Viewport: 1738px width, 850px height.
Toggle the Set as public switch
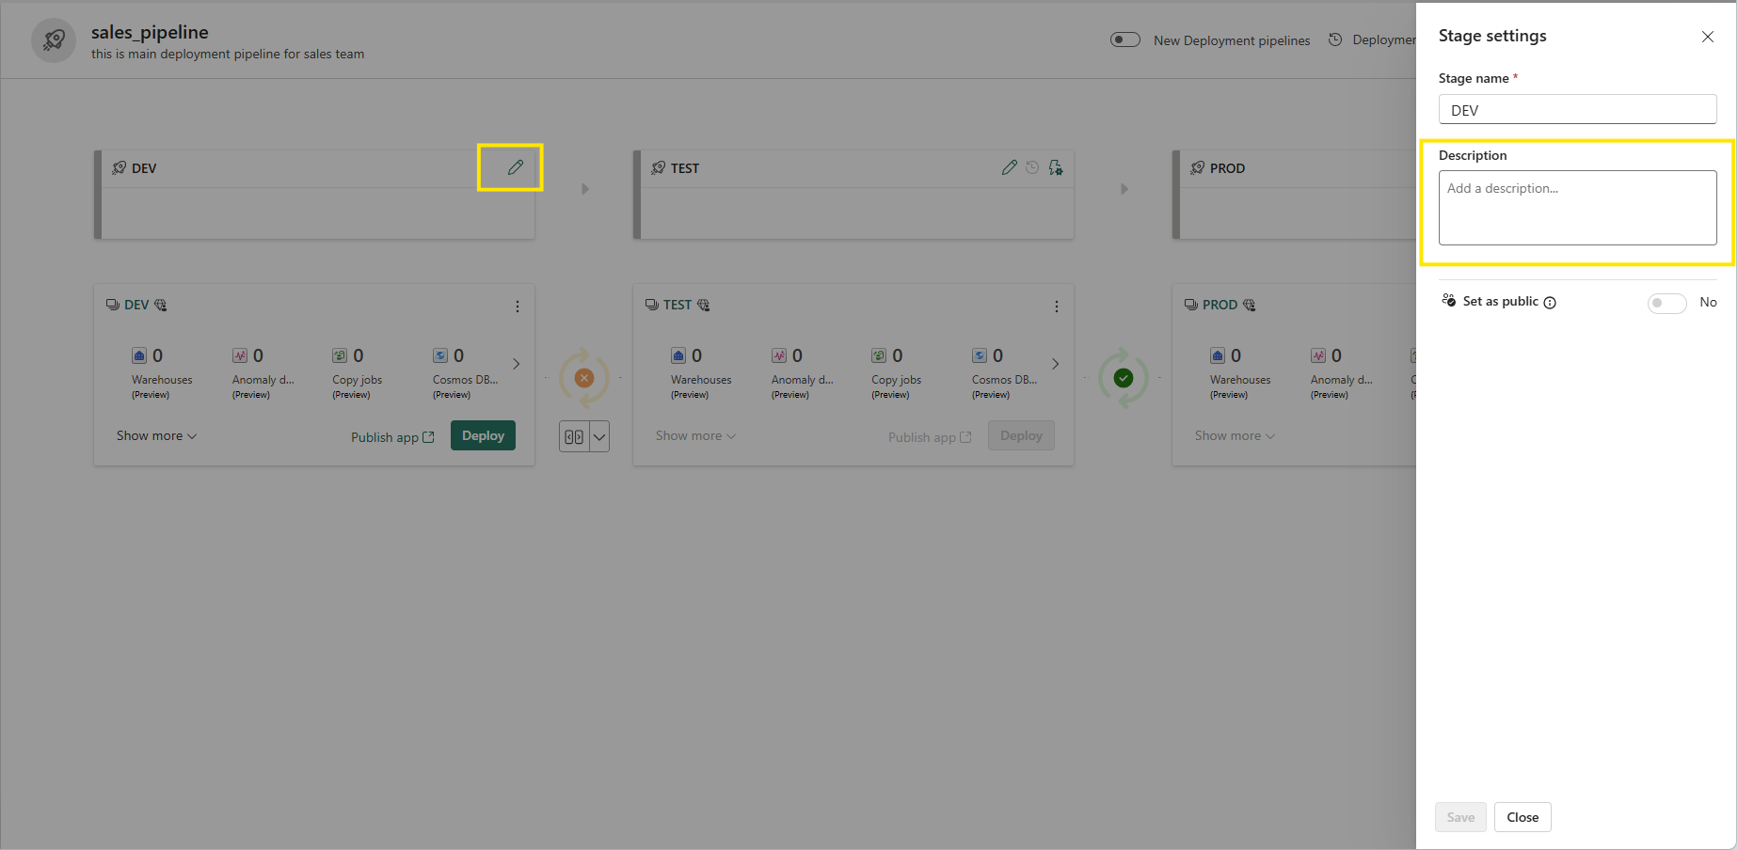tap(1666, 303)
